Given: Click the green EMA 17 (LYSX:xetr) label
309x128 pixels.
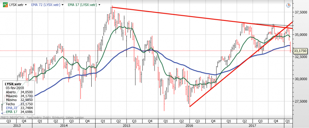Looking at the screenshot, I should [x=83, y=5].
